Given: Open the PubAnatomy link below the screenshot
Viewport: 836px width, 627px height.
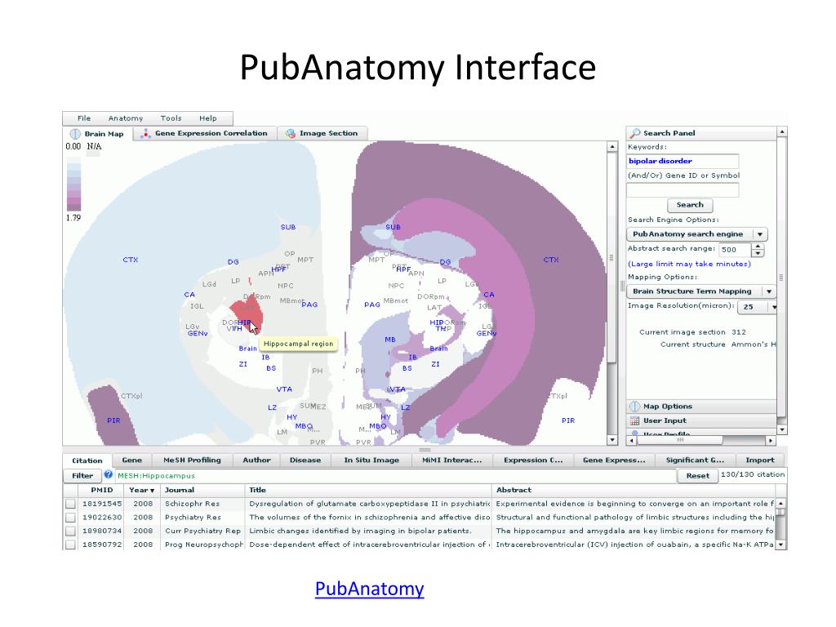Looking at the screenshot, I should coord(370,589).
